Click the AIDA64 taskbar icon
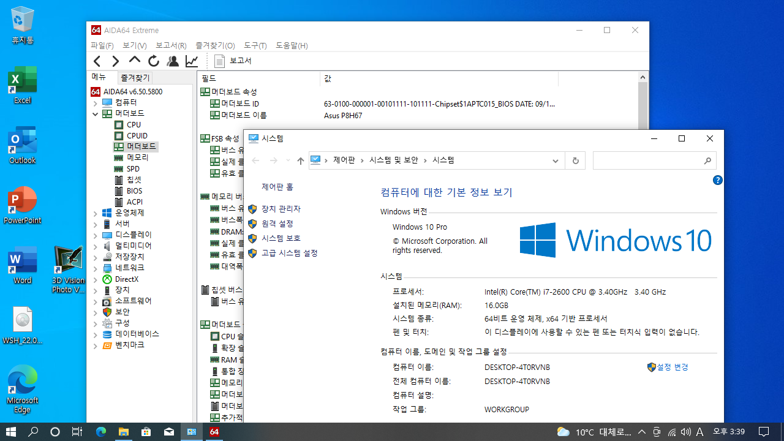The image size is (784, 441). click(x=214, y=432)
